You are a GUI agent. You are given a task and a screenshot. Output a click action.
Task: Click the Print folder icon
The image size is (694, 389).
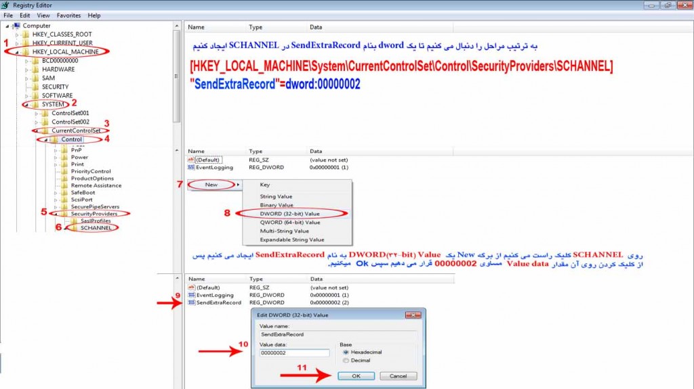[64, 164]
